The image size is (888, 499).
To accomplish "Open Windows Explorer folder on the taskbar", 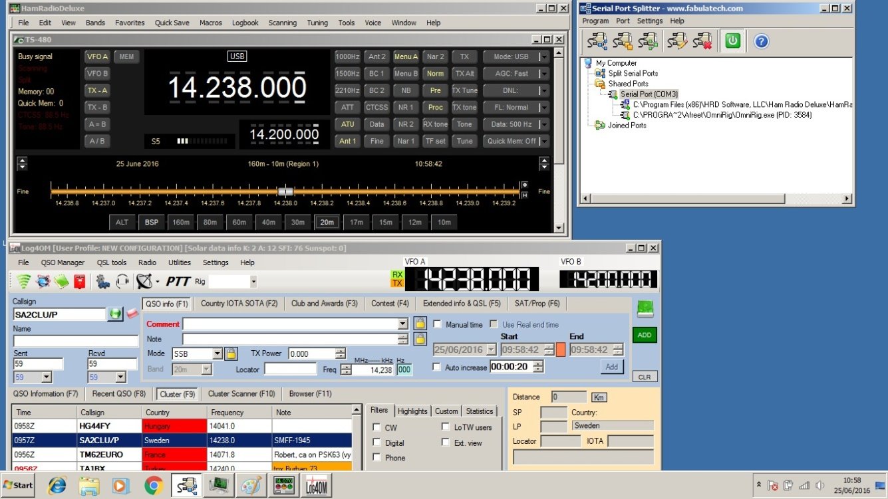I will (x=90, y=486).
